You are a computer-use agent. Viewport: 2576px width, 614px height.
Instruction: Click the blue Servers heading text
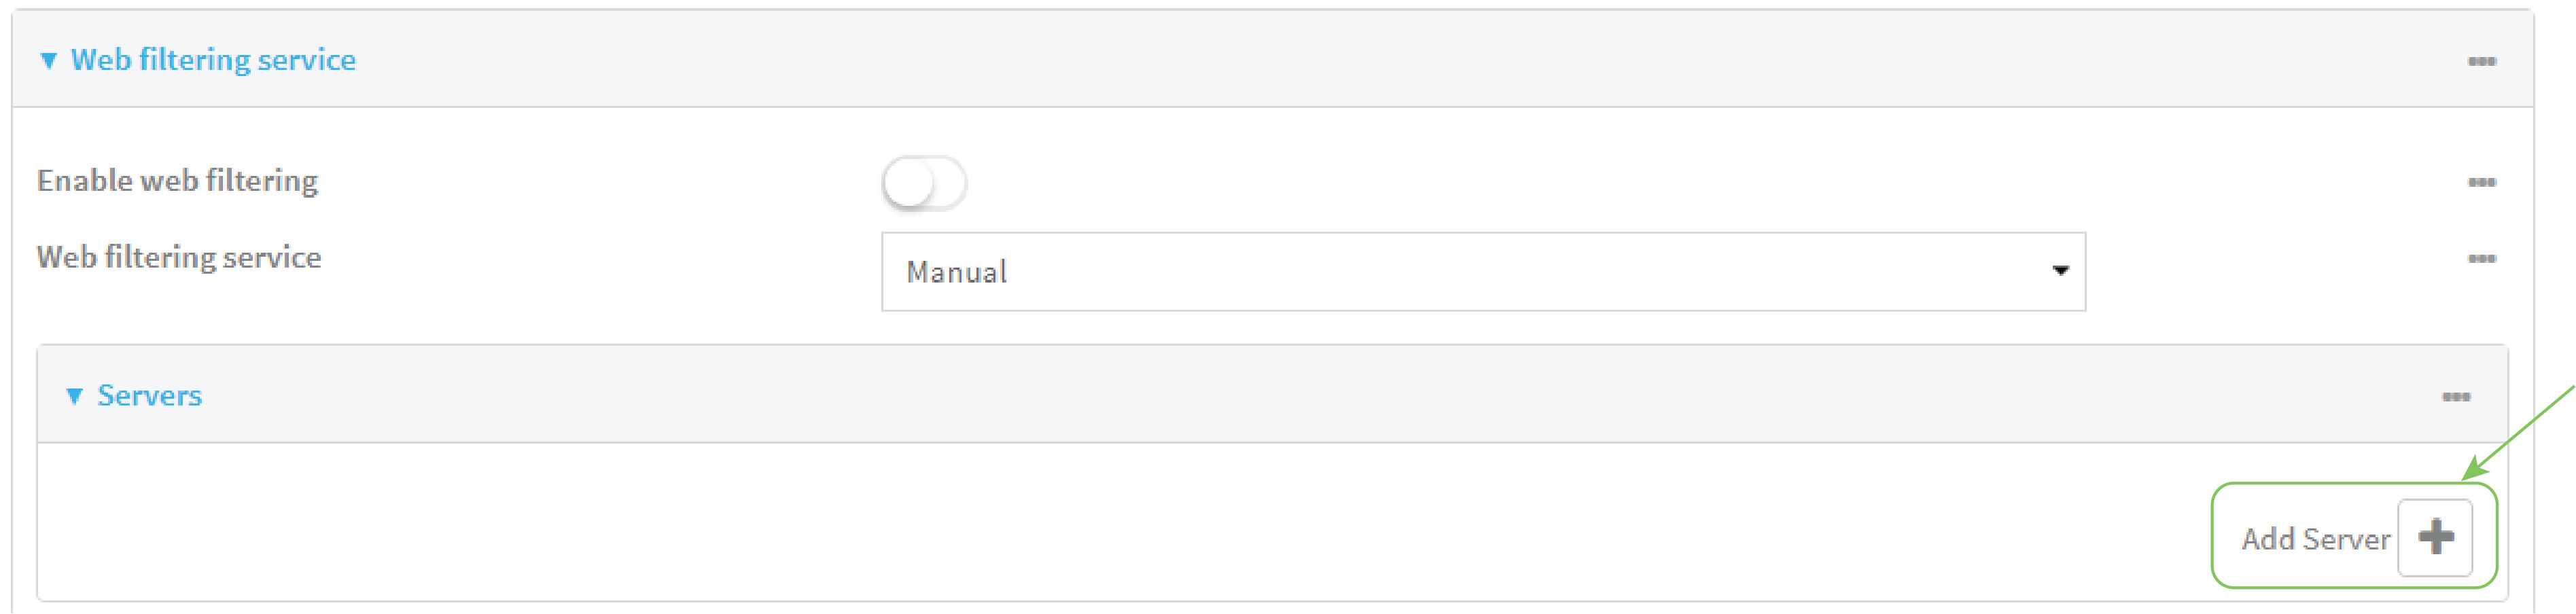[x=150, y=396]
